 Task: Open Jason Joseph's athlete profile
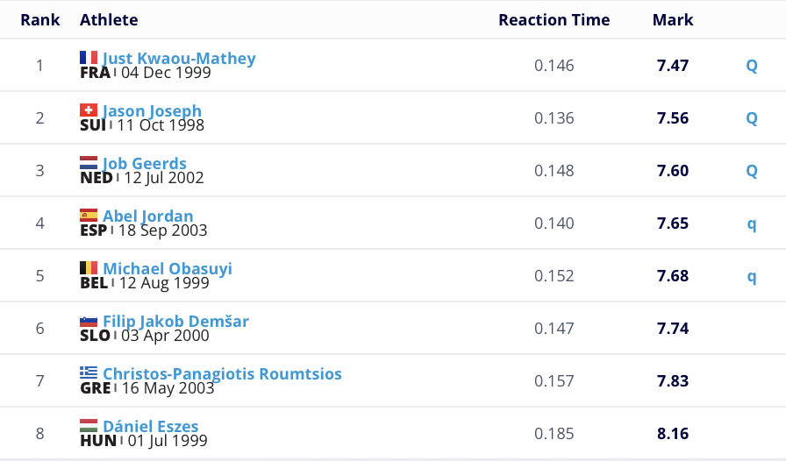[x=152, y=111]
